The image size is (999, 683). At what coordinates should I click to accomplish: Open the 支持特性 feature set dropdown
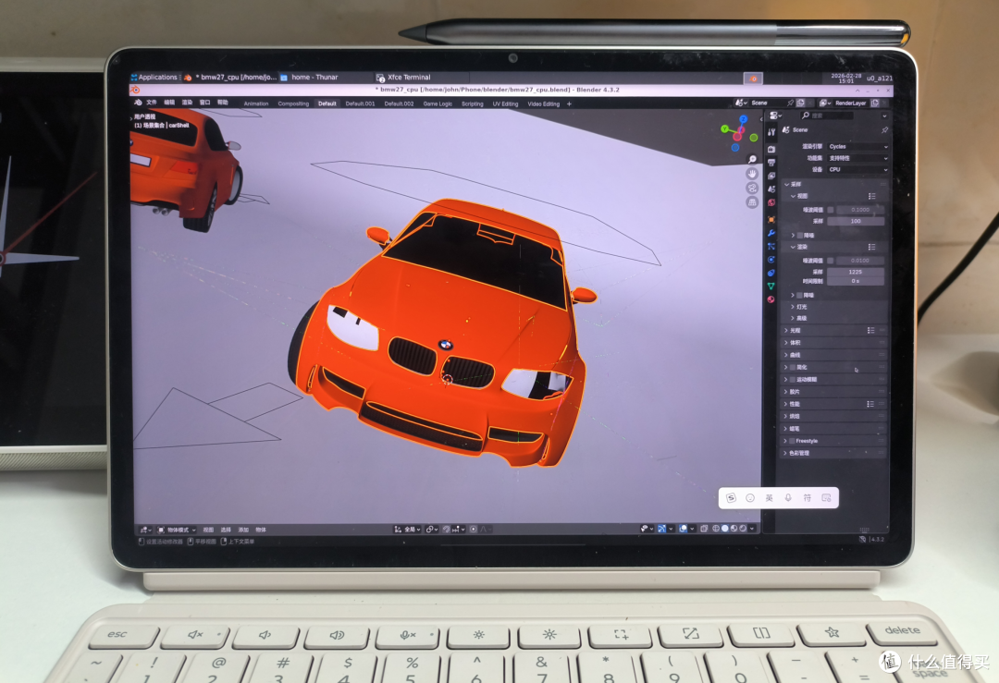857,158
